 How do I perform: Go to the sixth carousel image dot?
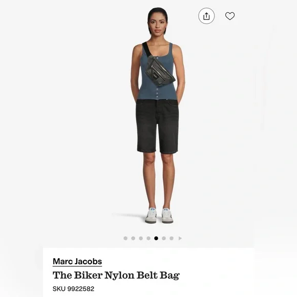pyautogui.click(x=164, y=238)
